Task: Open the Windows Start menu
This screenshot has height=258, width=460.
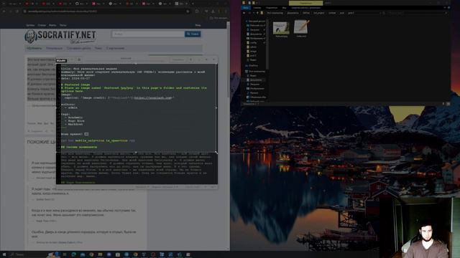Action: [4, 254]
